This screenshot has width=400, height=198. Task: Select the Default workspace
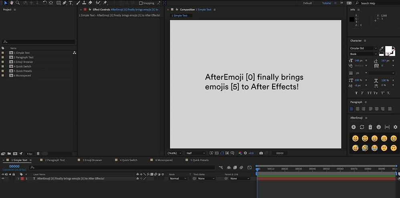307,3
